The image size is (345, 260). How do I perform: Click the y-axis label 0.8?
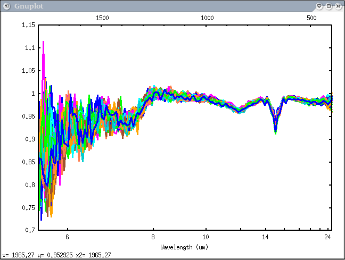(30, 185)
